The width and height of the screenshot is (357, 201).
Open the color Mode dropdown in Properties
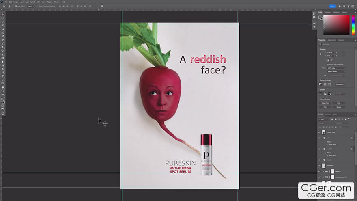click(x=335, y=68)
